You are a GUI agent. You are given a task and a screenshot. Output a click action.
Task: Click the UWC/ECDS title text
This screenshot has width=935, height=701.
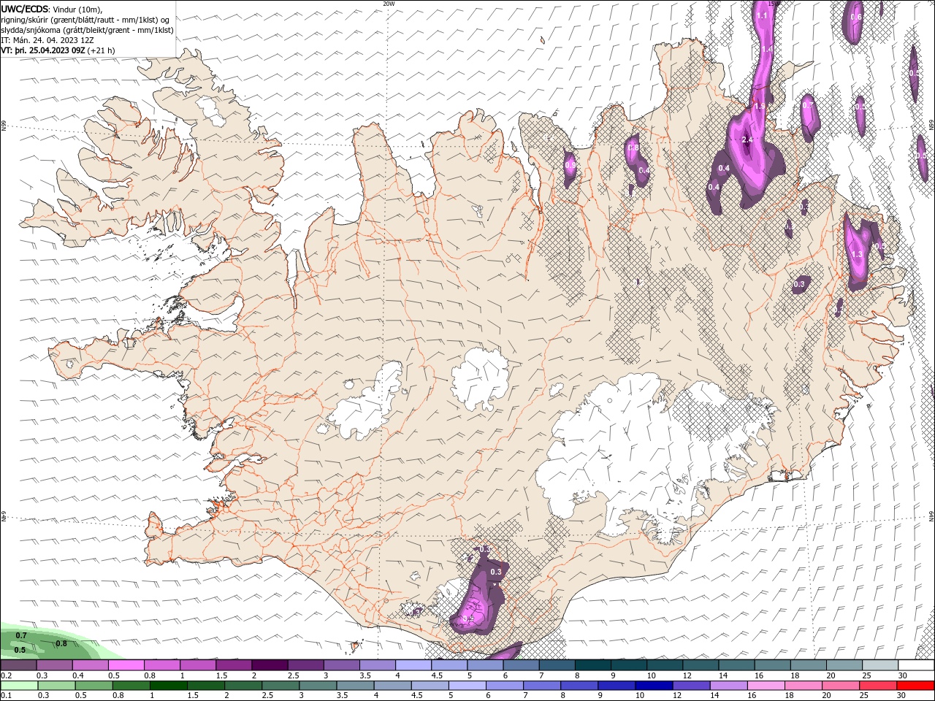click(25, 9)
